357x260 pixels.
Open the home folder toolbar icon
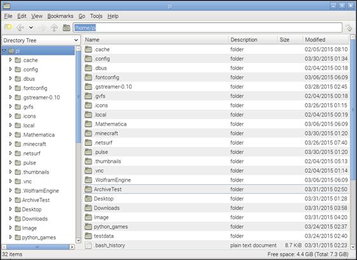pyautogui.click(x=66, y=27)
